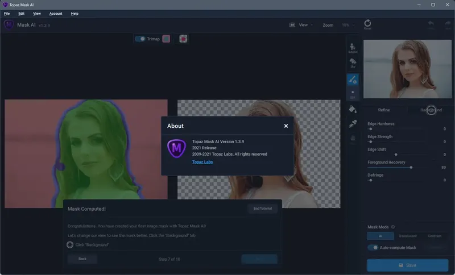Click the Back button in tutorial

coord(82,259)
